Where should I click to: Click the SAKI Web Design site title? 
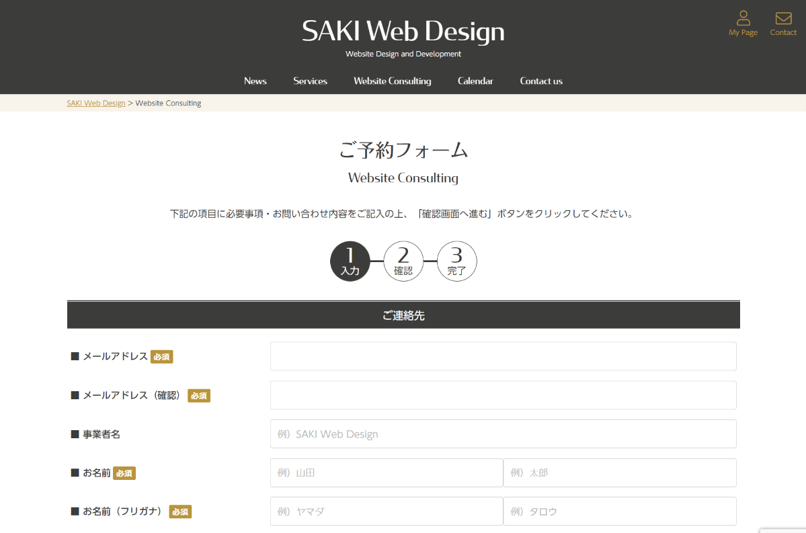pos(403,31)
